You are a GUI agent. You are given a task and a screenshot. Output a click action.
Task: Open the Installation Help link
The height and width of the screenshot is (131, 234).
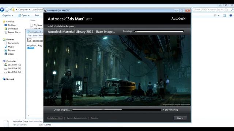tap(55, 118)
